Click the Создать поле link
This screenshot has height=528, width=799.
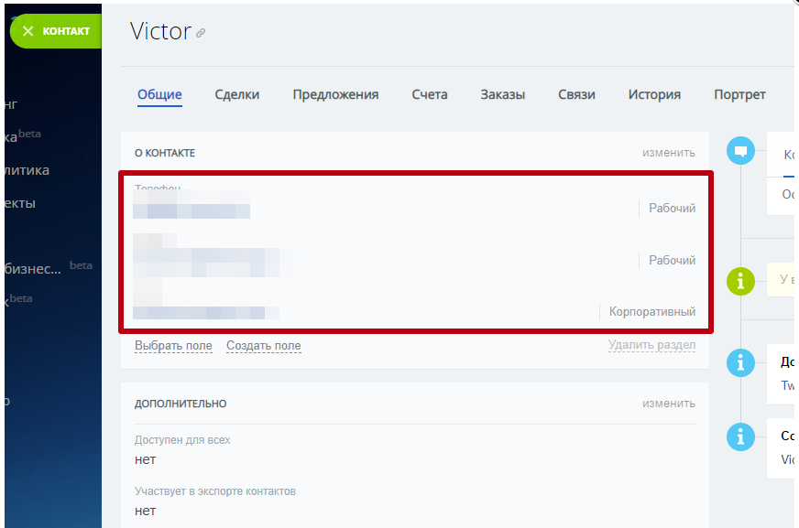pyautogui.click(x=264, y=346)
